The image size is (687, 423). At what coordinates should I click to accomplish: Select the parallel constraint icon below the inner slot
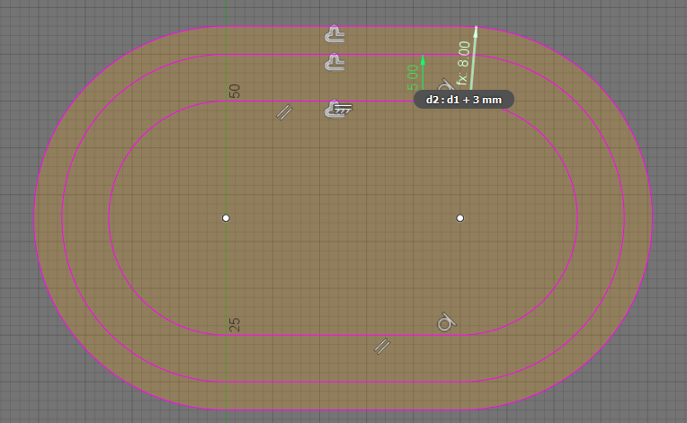(x=382, y=346)
